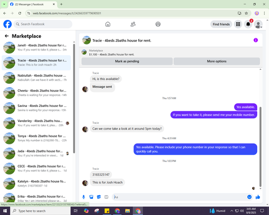Open Nabiullah conversation
This screenshot has width=269, height=215.
[36, 78]
